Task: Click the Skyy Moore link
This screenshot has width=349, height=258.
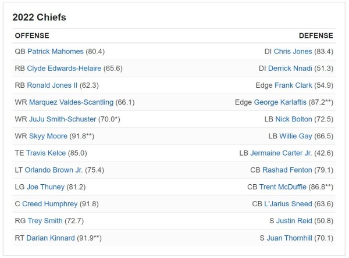Action: pyautogui.click(x=47, y=136)
